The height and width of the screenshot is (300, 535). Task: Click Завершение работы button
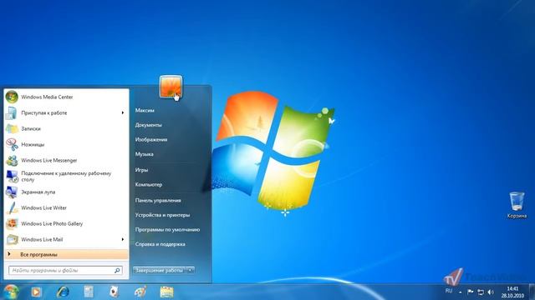(x=160, y=270)
